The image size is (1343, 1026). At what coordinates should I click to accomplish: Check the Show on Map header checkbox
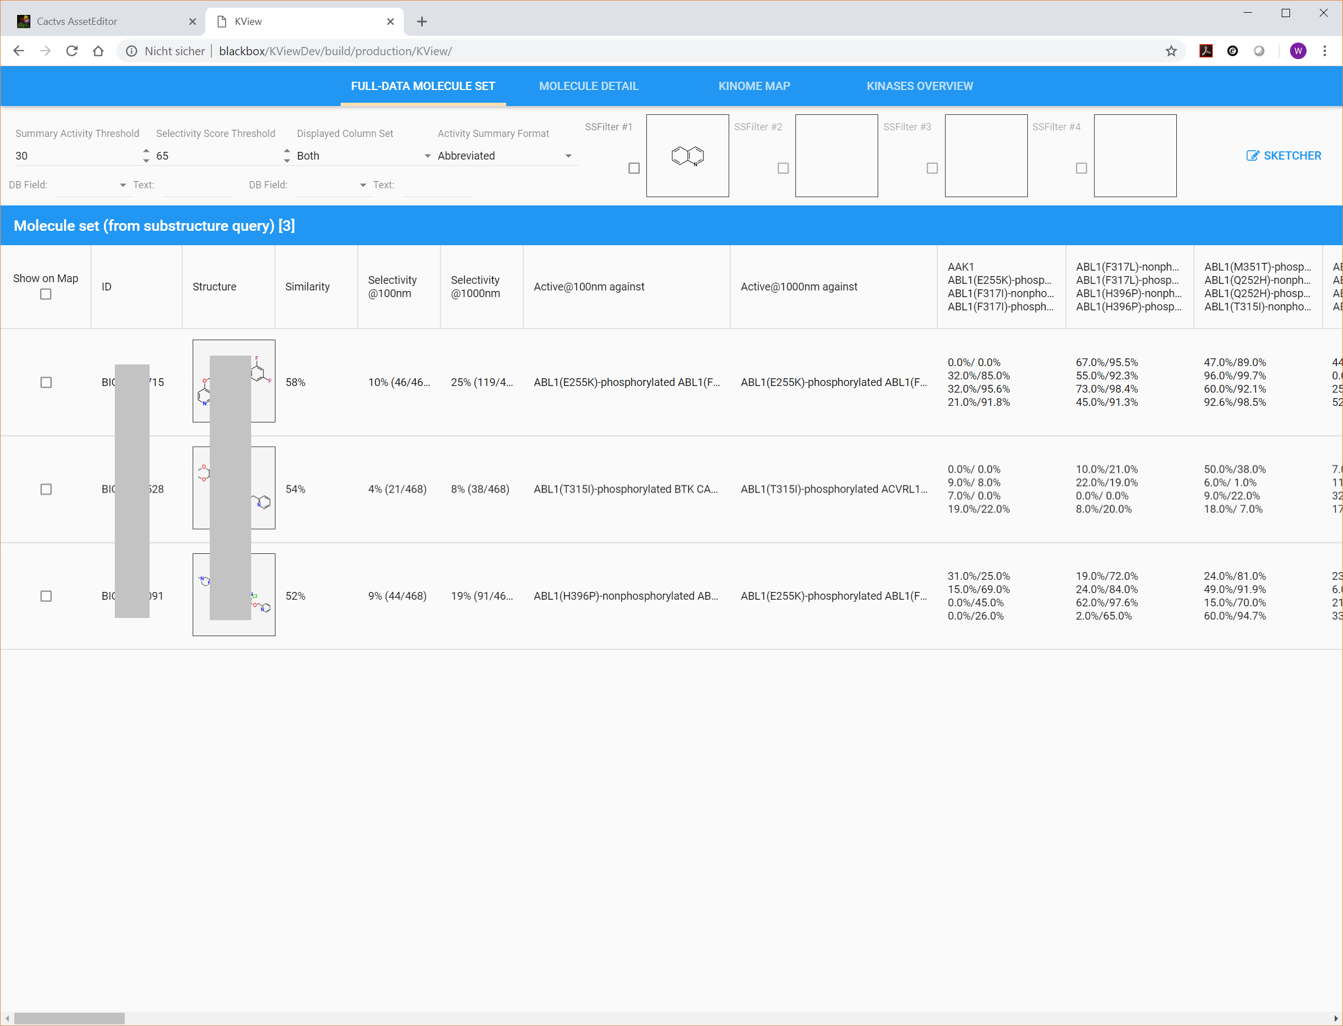46,294
